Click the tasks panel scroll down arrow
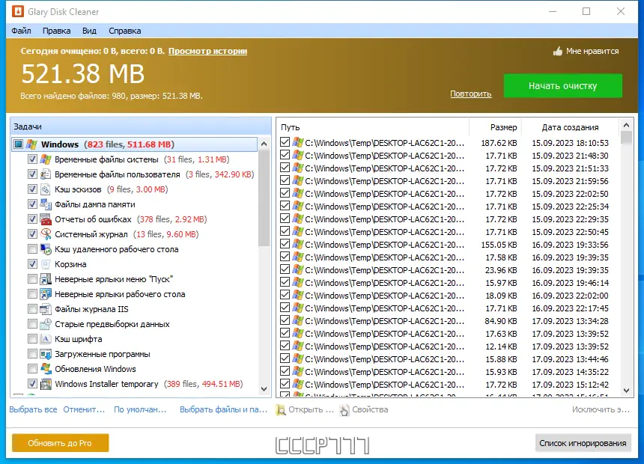This screenshot has height=464, width=644. [x=264, y=388]
